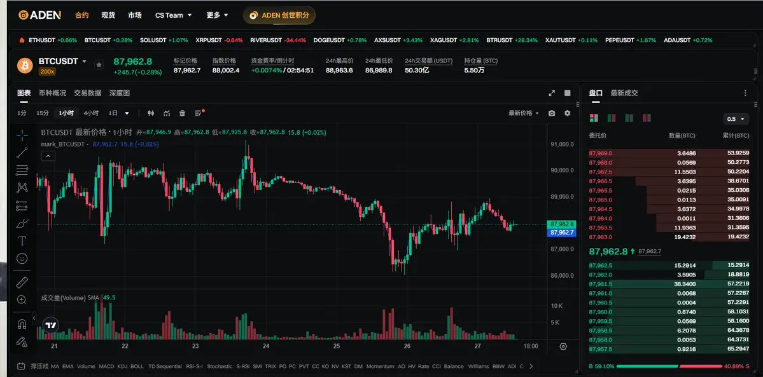
Task: Expand more indicators arrow in bottom bar
Action: (x=531, y=366)
